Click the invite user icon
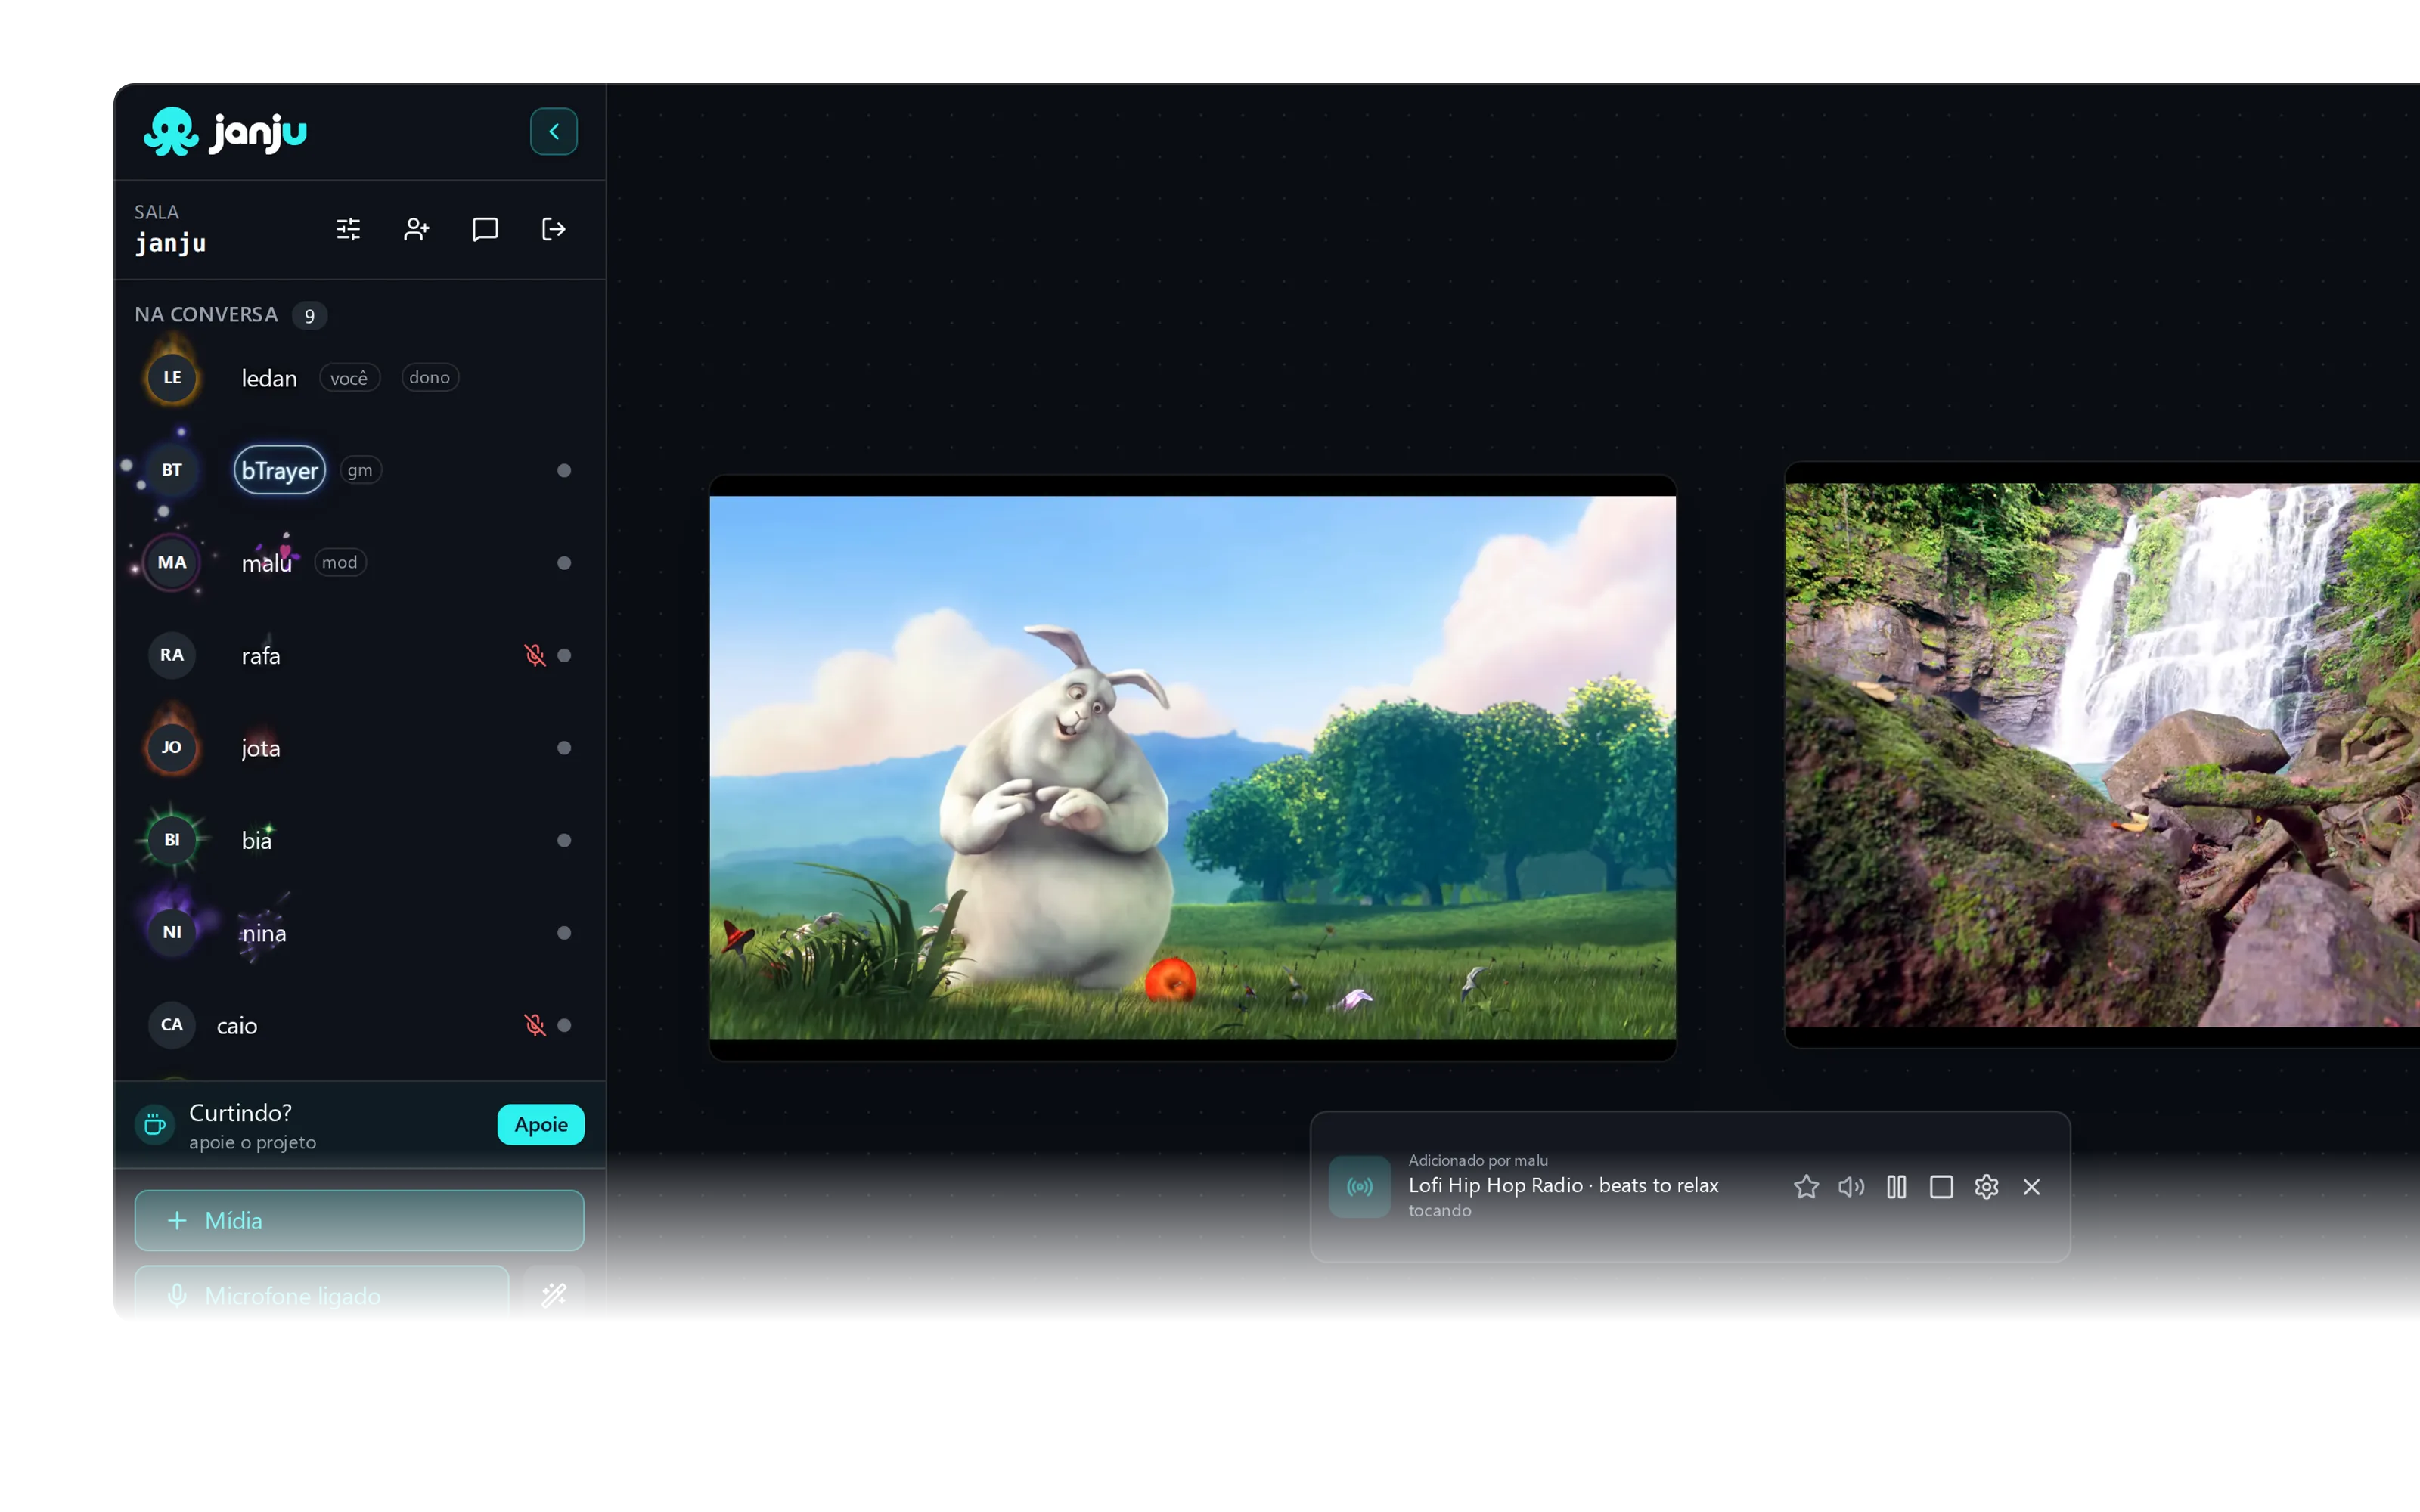This screenshot has height=1512, width=2420. (x=416, y=229)
